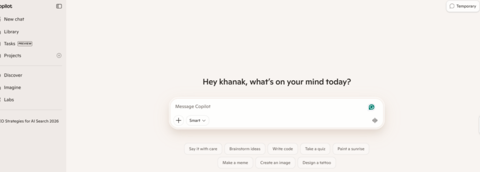The image size is (480, 172).
Task: Click the Copilot logo text
Action: pos(6,6)
